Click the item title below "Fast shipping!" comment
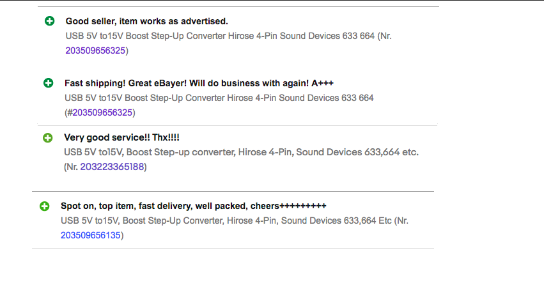The height and width of the screenshot is (294, 544). tap(219, 98)
